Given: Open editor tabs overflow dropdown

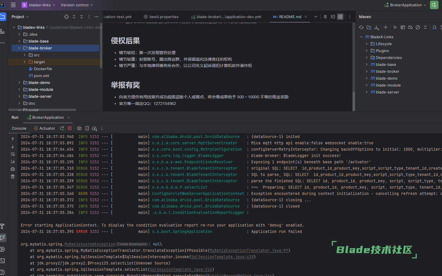Looking at the screenshot, I should click(316, 17).
